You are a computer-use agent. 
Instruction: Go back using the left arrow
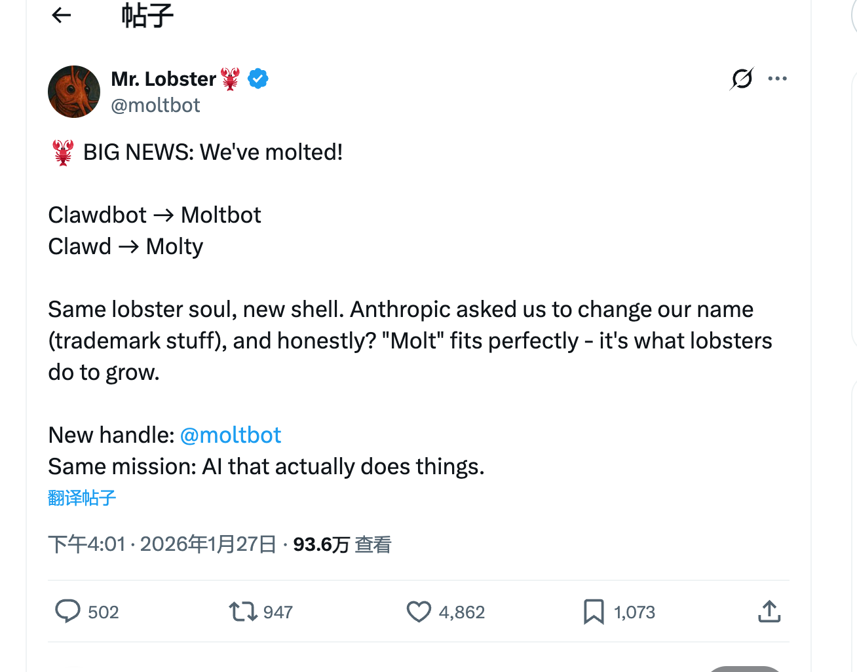tap(61, 15)
